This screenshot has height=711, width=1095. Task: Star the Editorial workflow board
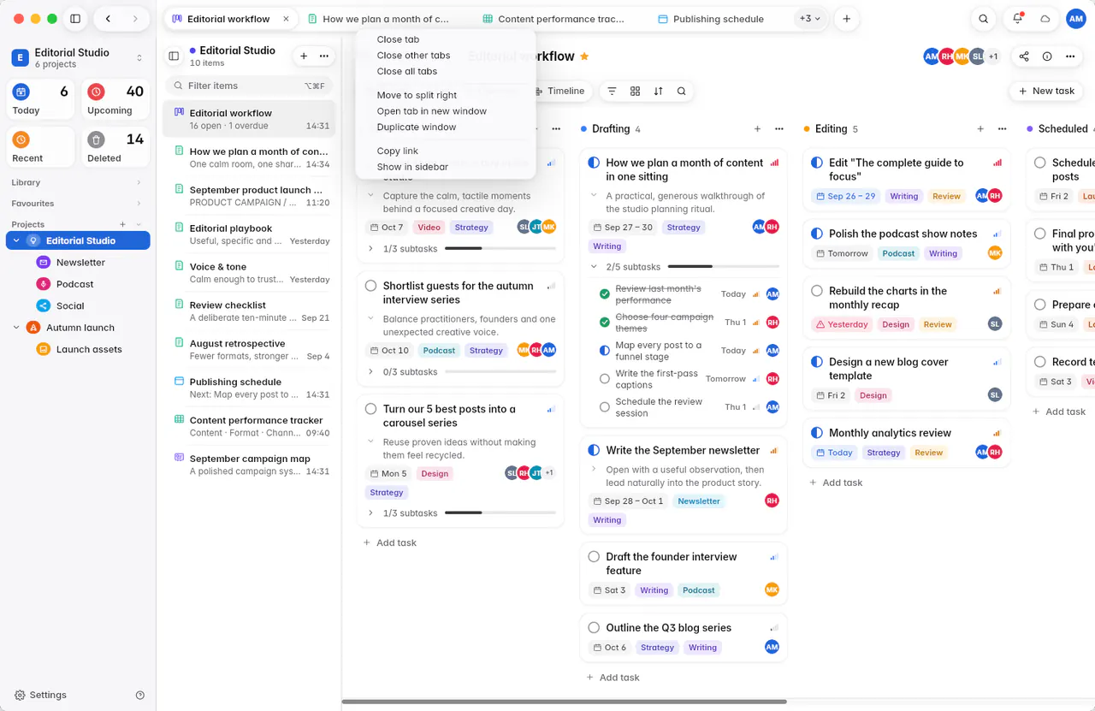pos(584,56)
